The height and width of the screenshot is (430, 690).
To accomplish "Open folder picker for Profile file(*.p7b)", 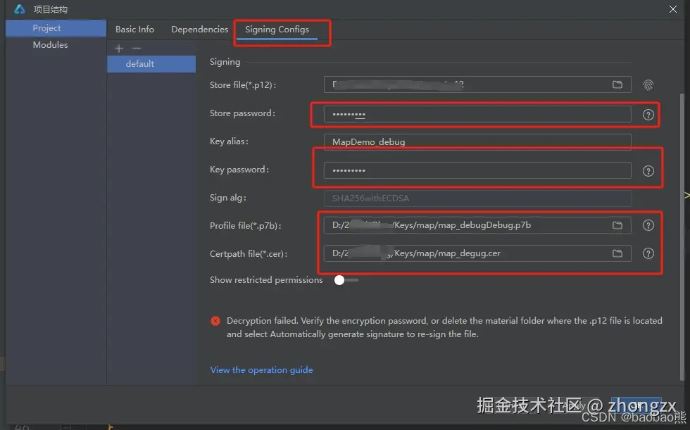I will (x=618, y=225).
